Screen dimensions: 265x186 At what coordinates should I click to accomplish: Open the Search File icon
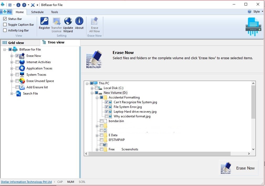[18, 94]
